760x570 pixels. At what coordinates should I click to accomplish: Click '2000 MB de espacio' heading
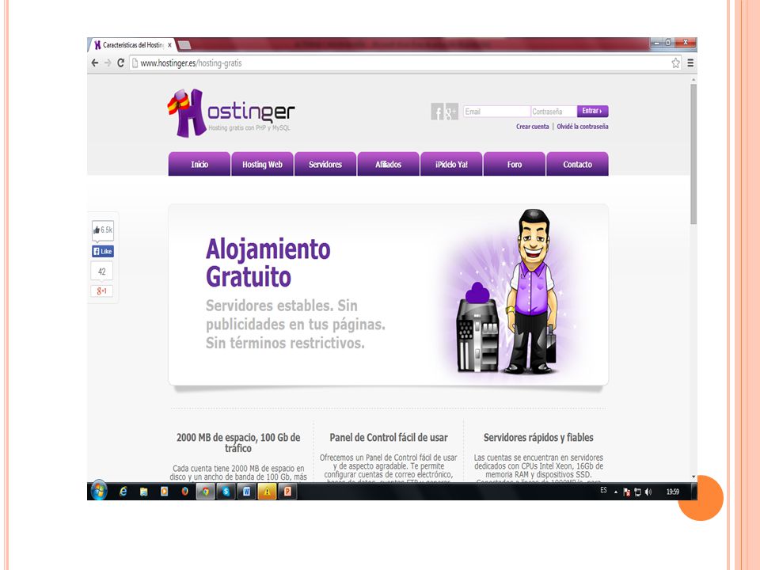[x=238, y=443]
